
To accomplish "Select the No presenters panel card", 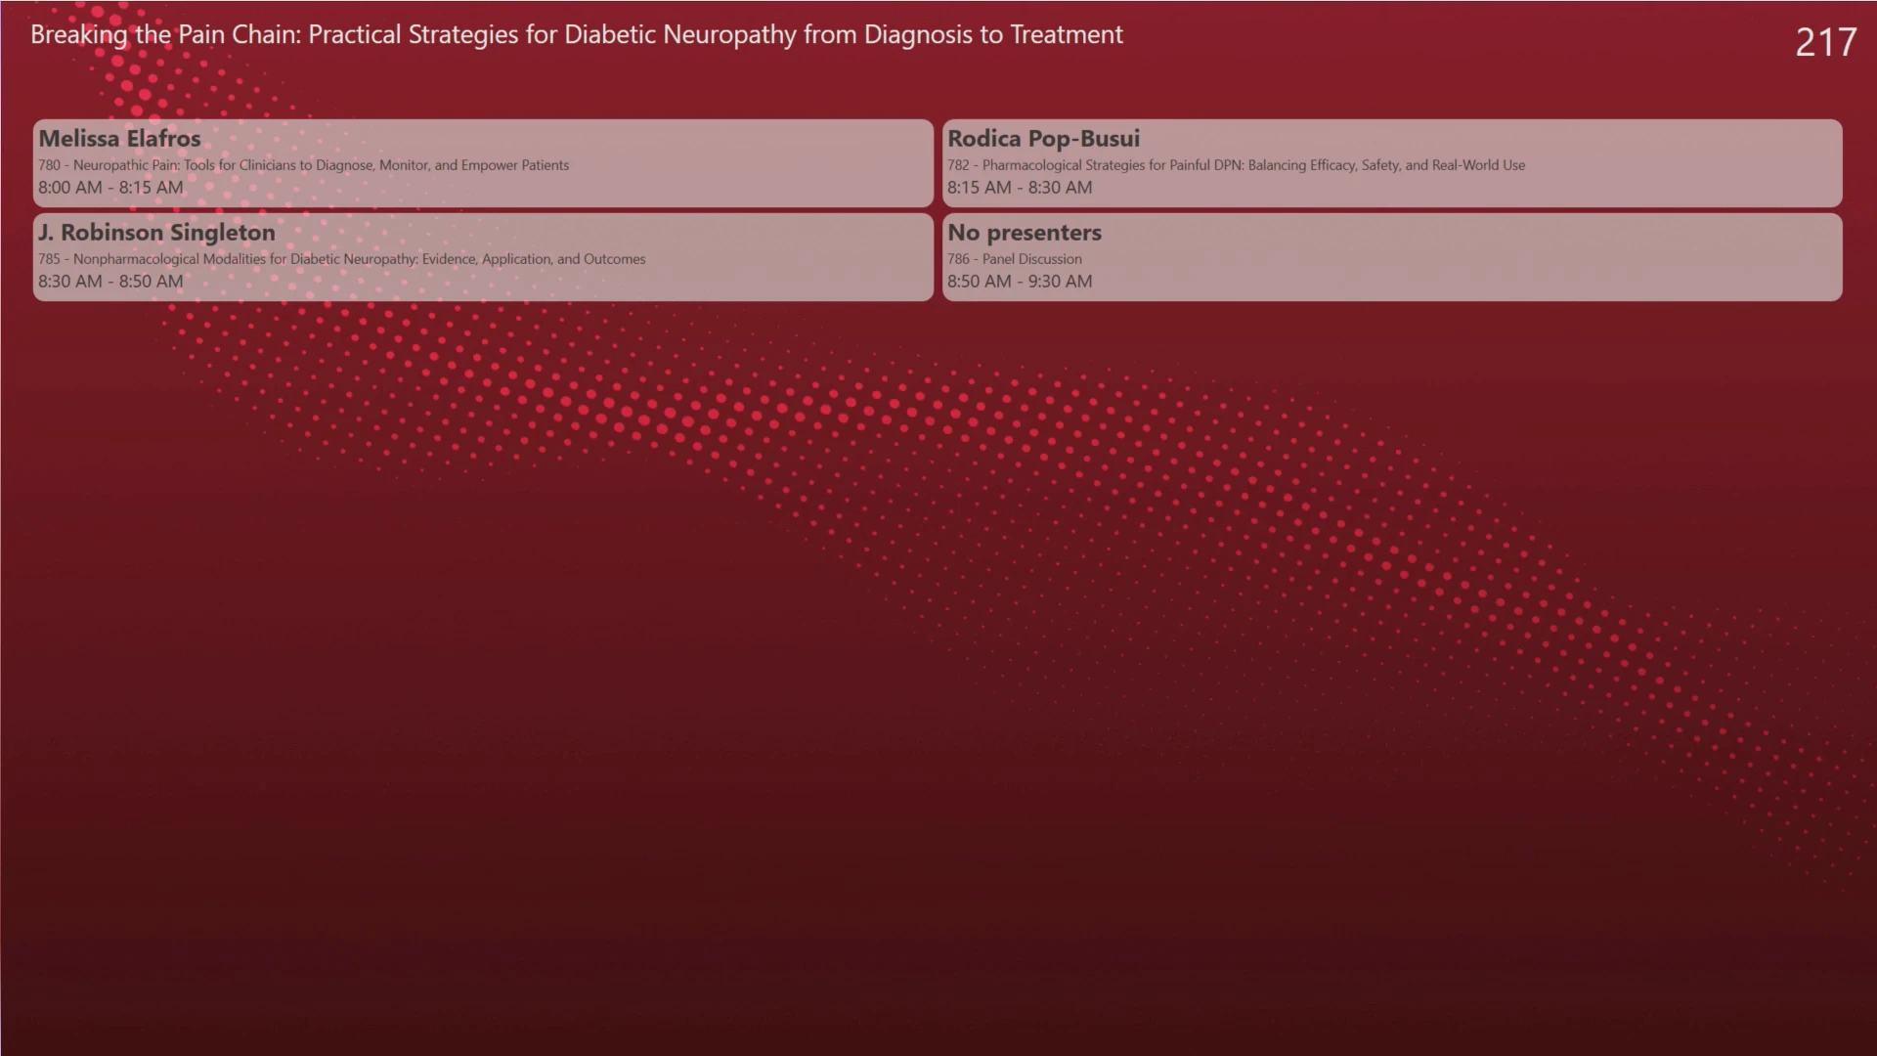I will pyautogui.click(x=1392, y=257).
